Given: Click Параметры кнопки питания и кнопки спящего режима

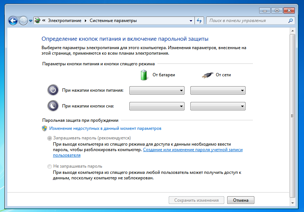Looking at the screenshot, I should click(x=99, y=64).
